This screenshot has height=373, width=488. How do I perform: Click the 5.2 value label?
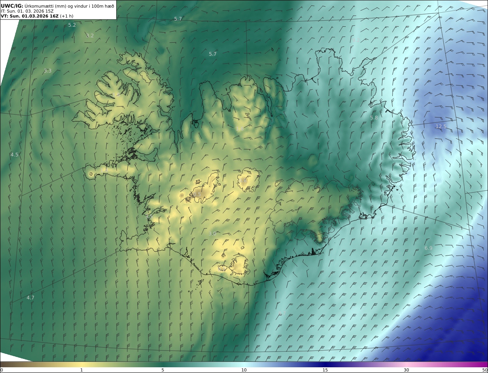(x=72, y=25)
